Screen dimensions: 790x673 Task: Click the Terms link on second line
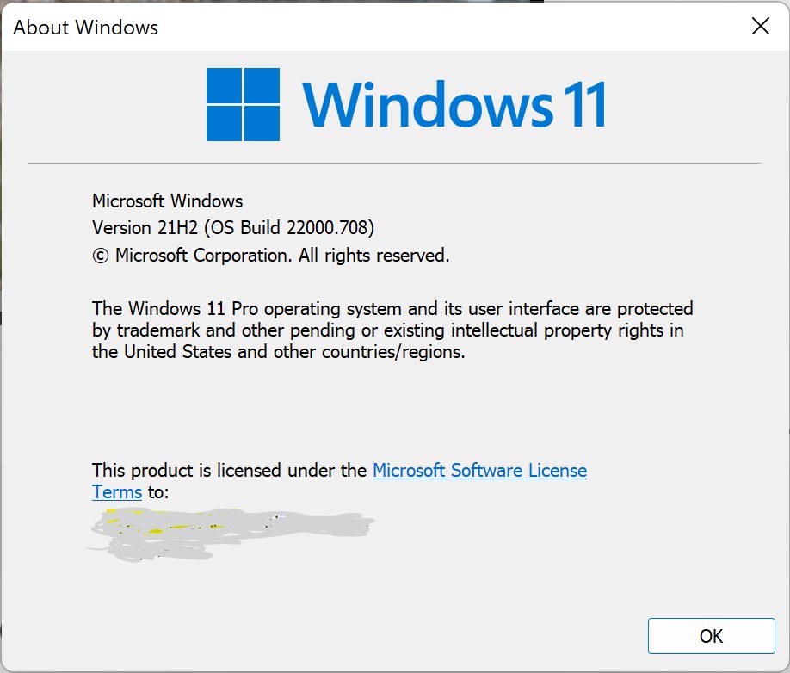117,492
